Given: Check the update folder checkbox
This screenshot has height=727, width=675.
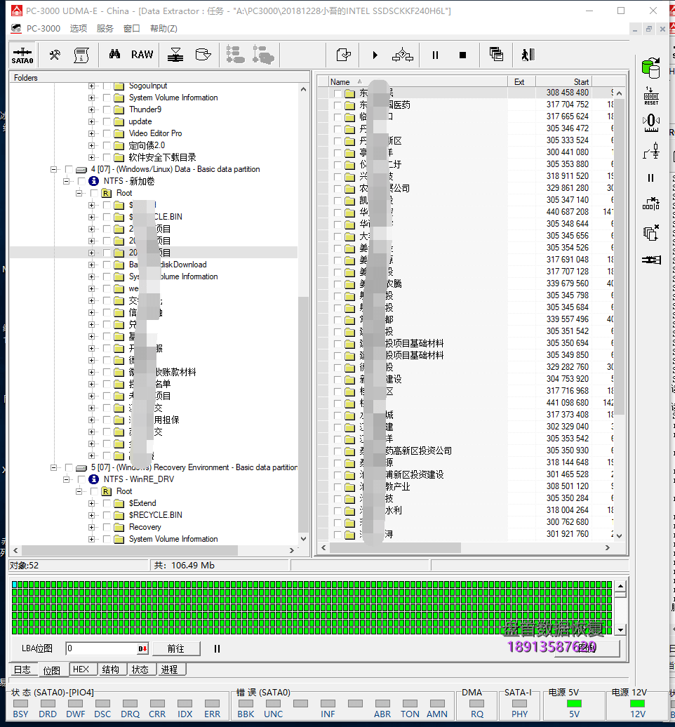Looking at the screenshot, I should [x=107, y=121].
